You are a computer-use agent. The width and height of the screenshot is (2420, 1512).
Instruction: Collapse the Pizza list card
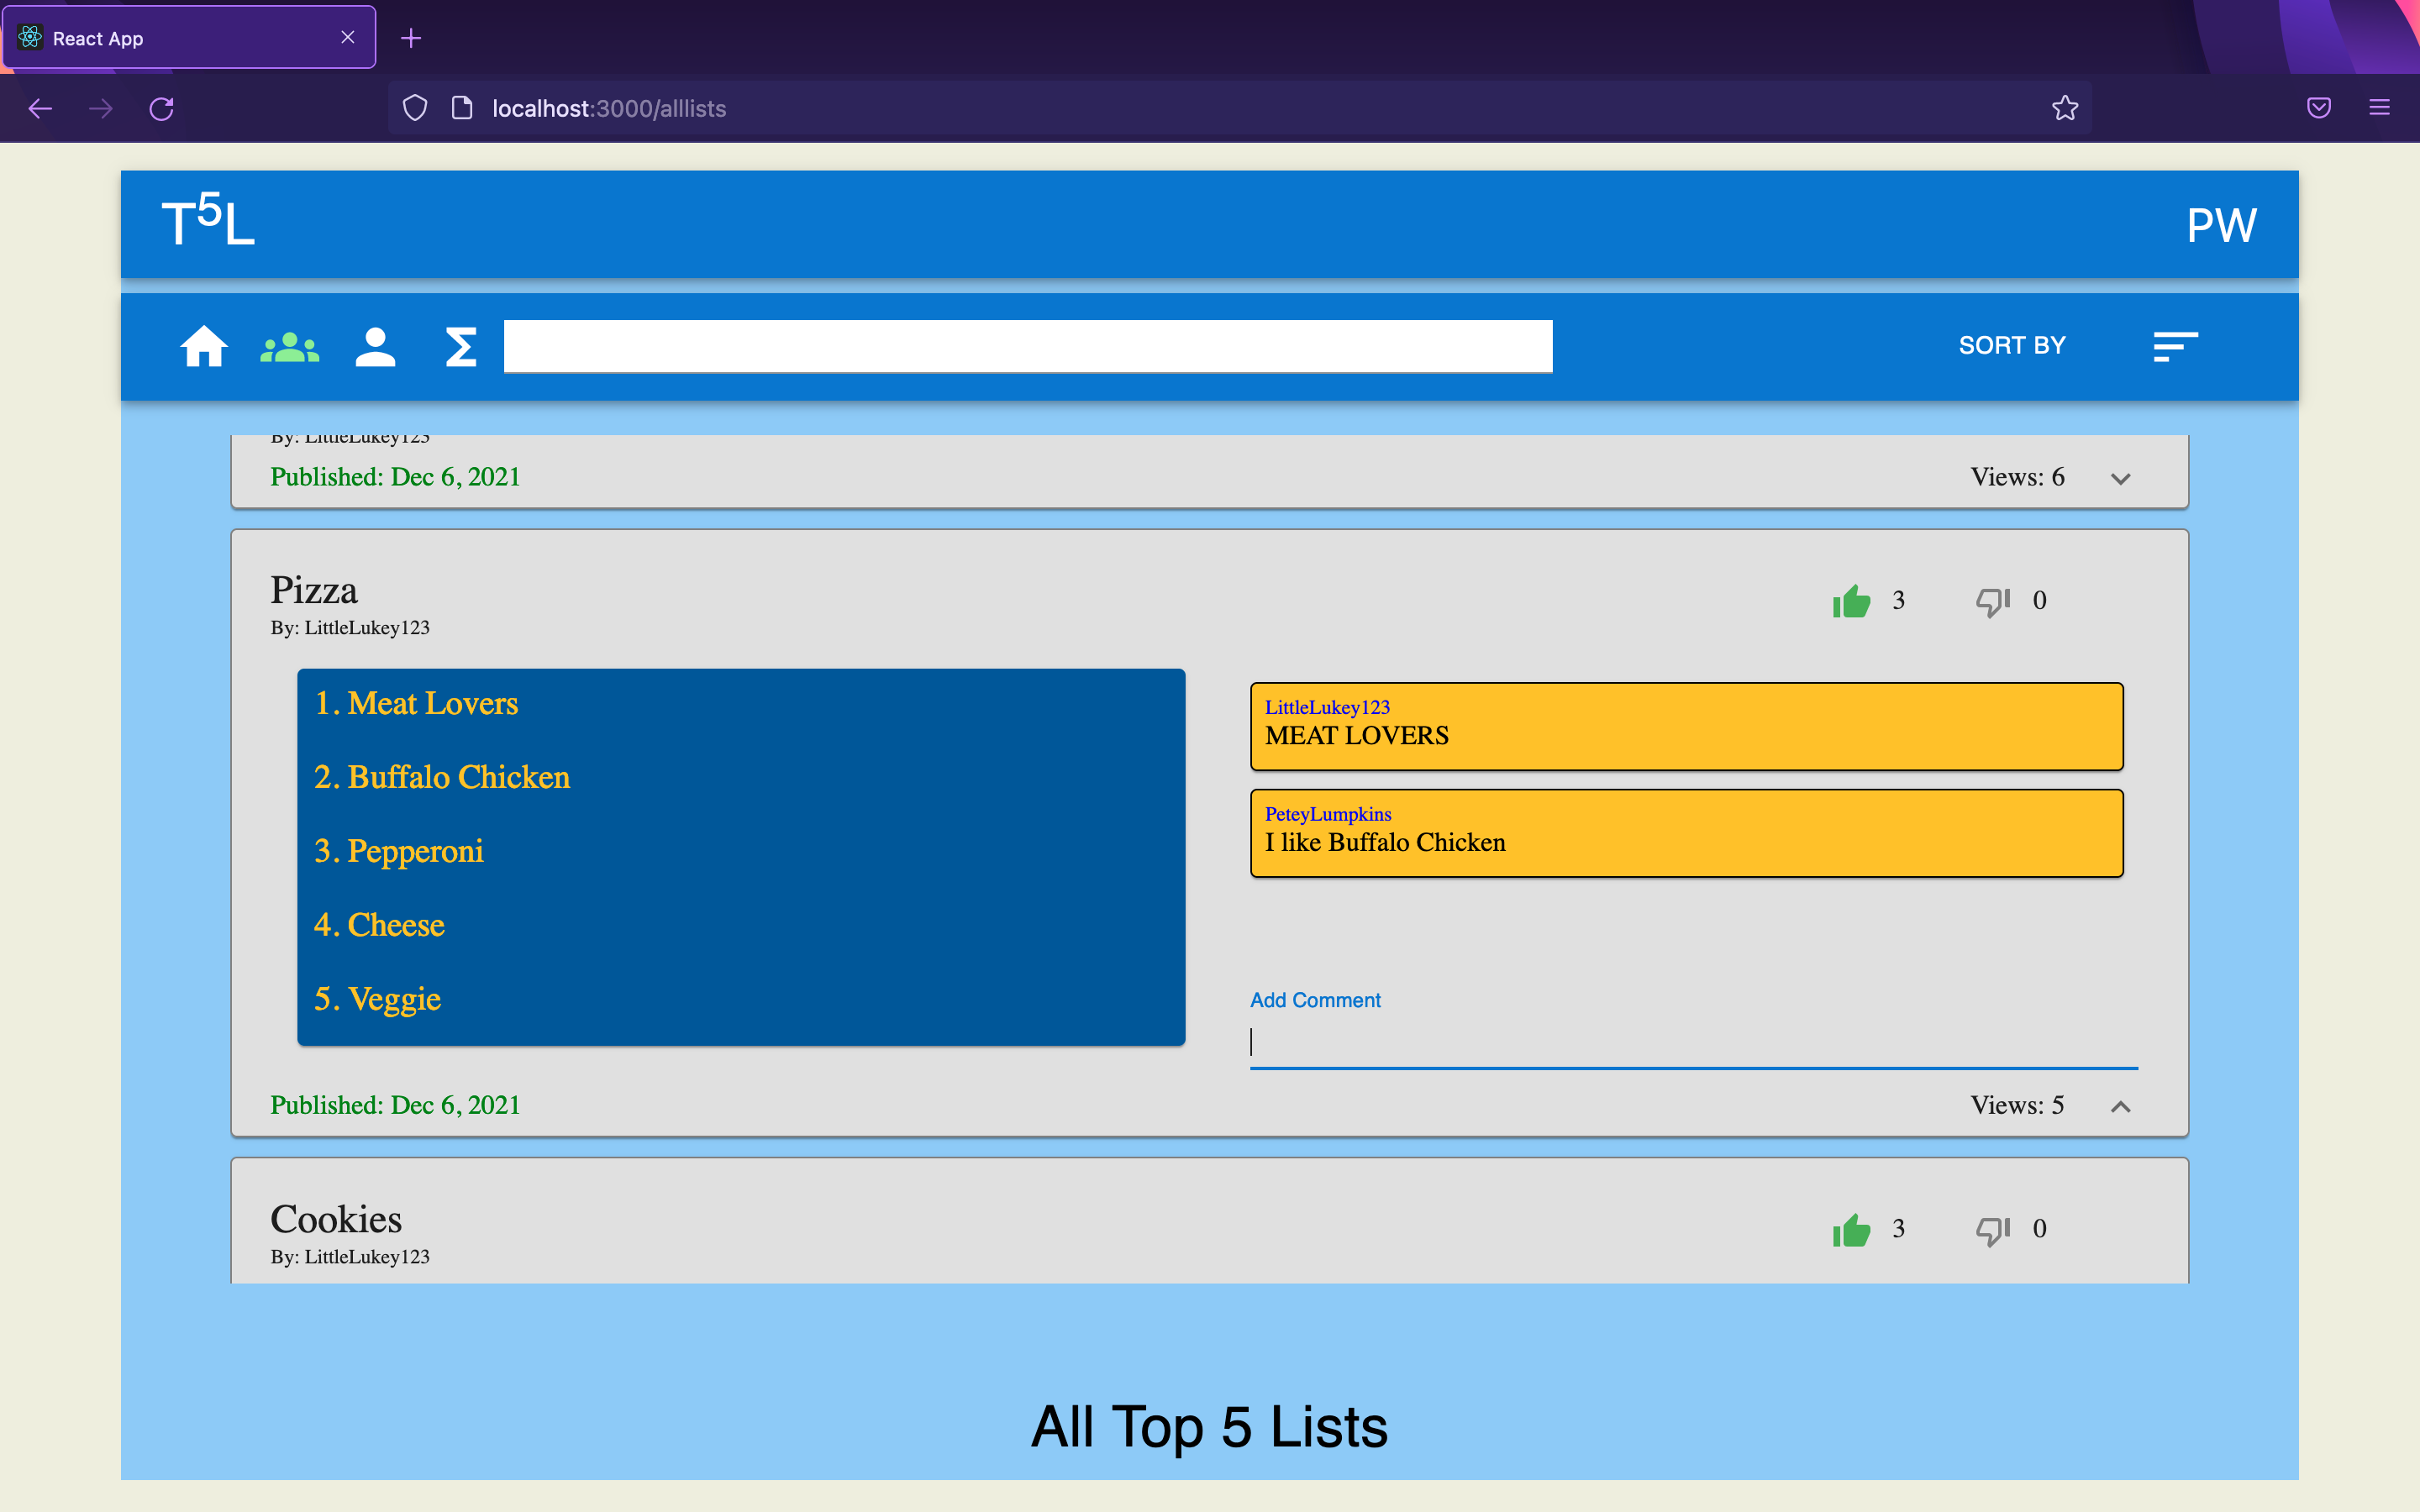2120,1106
